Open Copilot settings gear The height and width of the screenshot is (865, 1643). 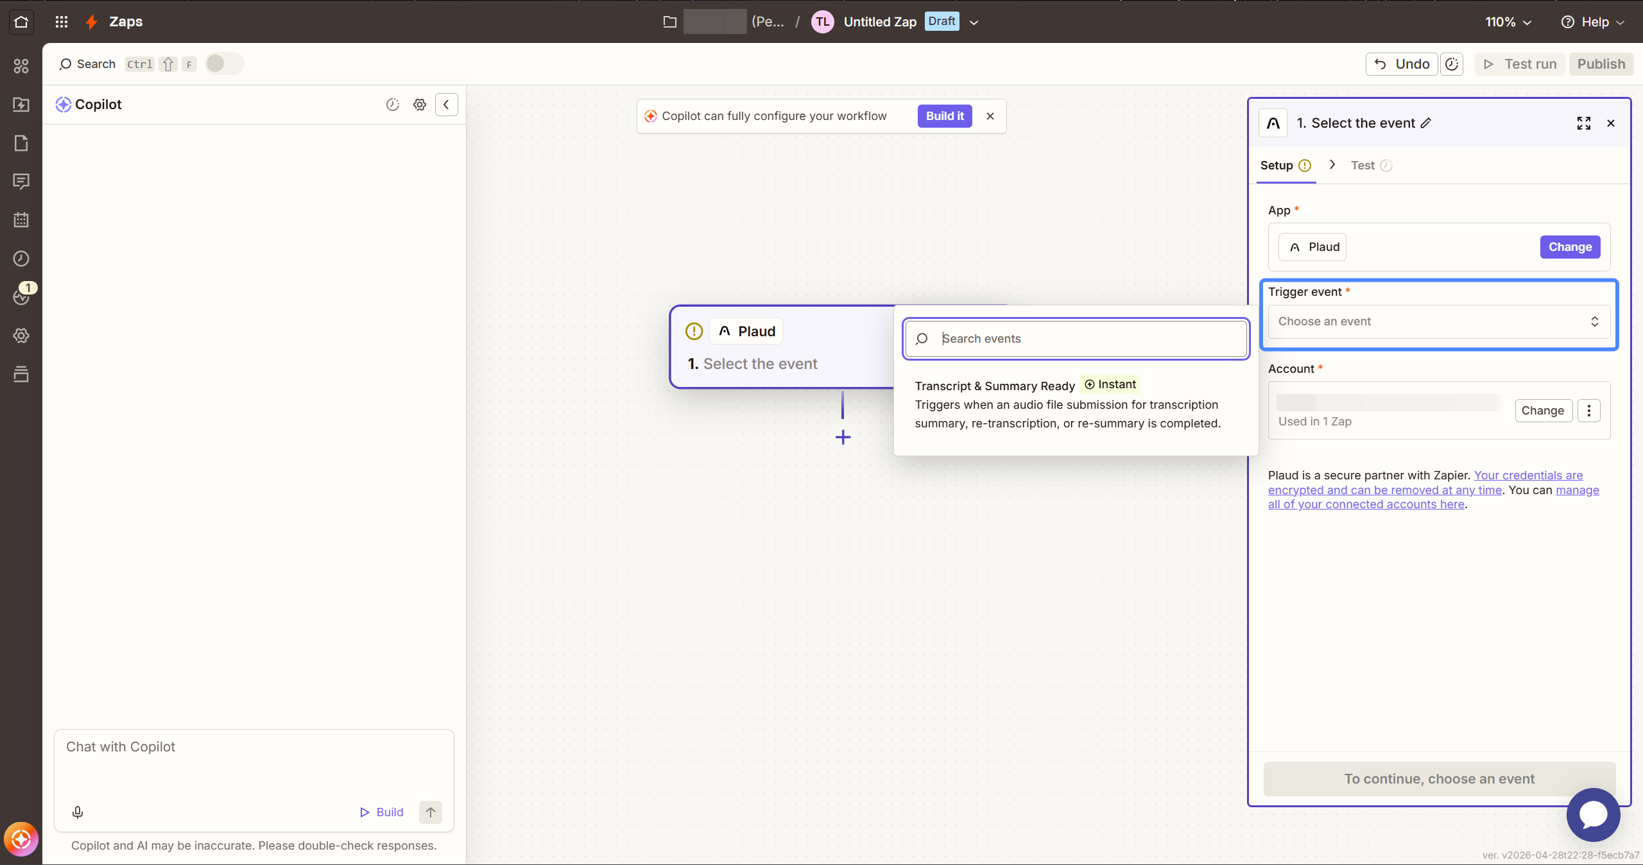click(x=420, y=105)
